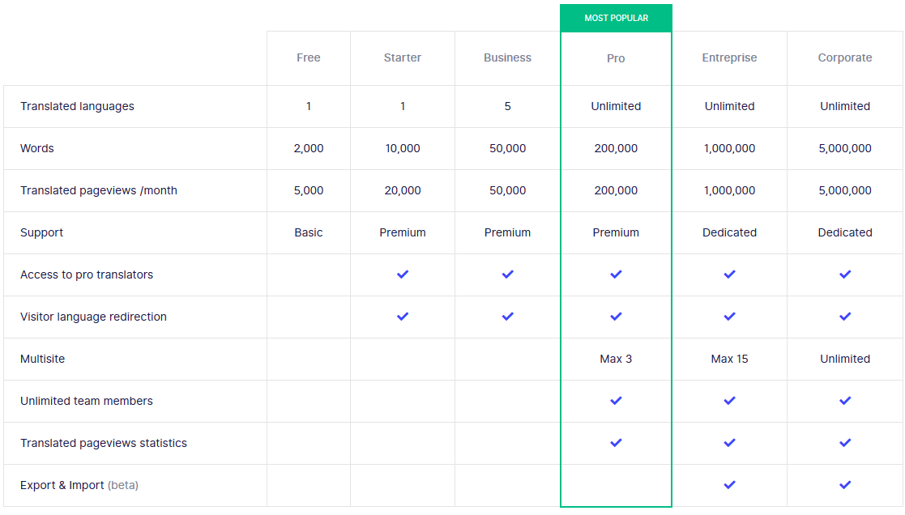Screen dimensions: 905x515
Task: Click the Entreprise plan's 1,000,000 pageviews value
Action: tap(729, 190)
